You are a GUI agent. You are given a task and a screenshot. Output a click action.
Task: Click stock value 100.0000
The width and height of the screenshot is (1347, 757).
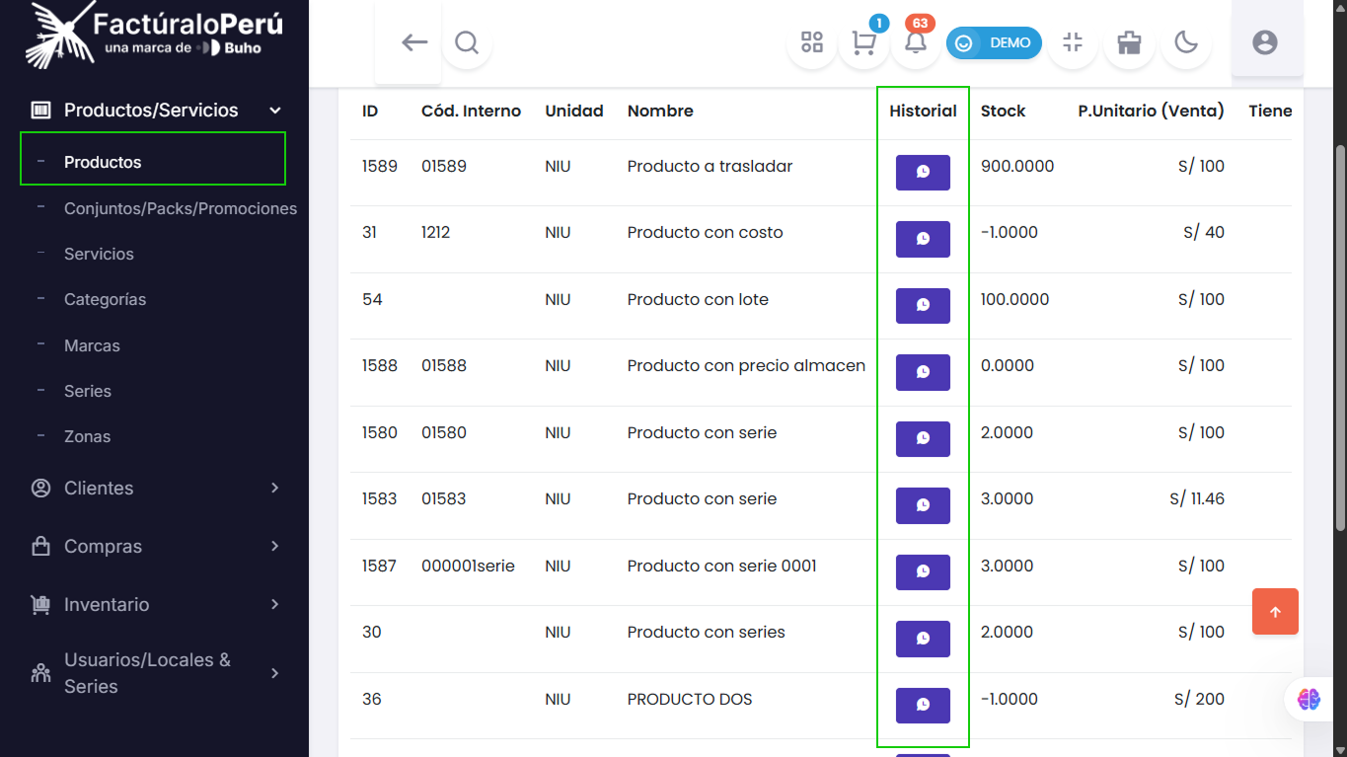point(1014,299)
